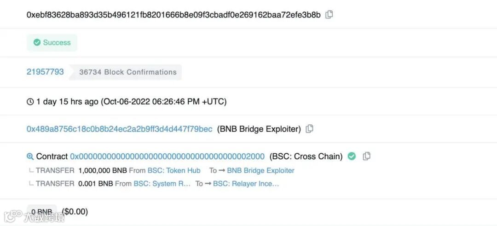Screen dimensions: 497x226
Task: Click the 0 BNB value badge
Action: pos(42,212)
